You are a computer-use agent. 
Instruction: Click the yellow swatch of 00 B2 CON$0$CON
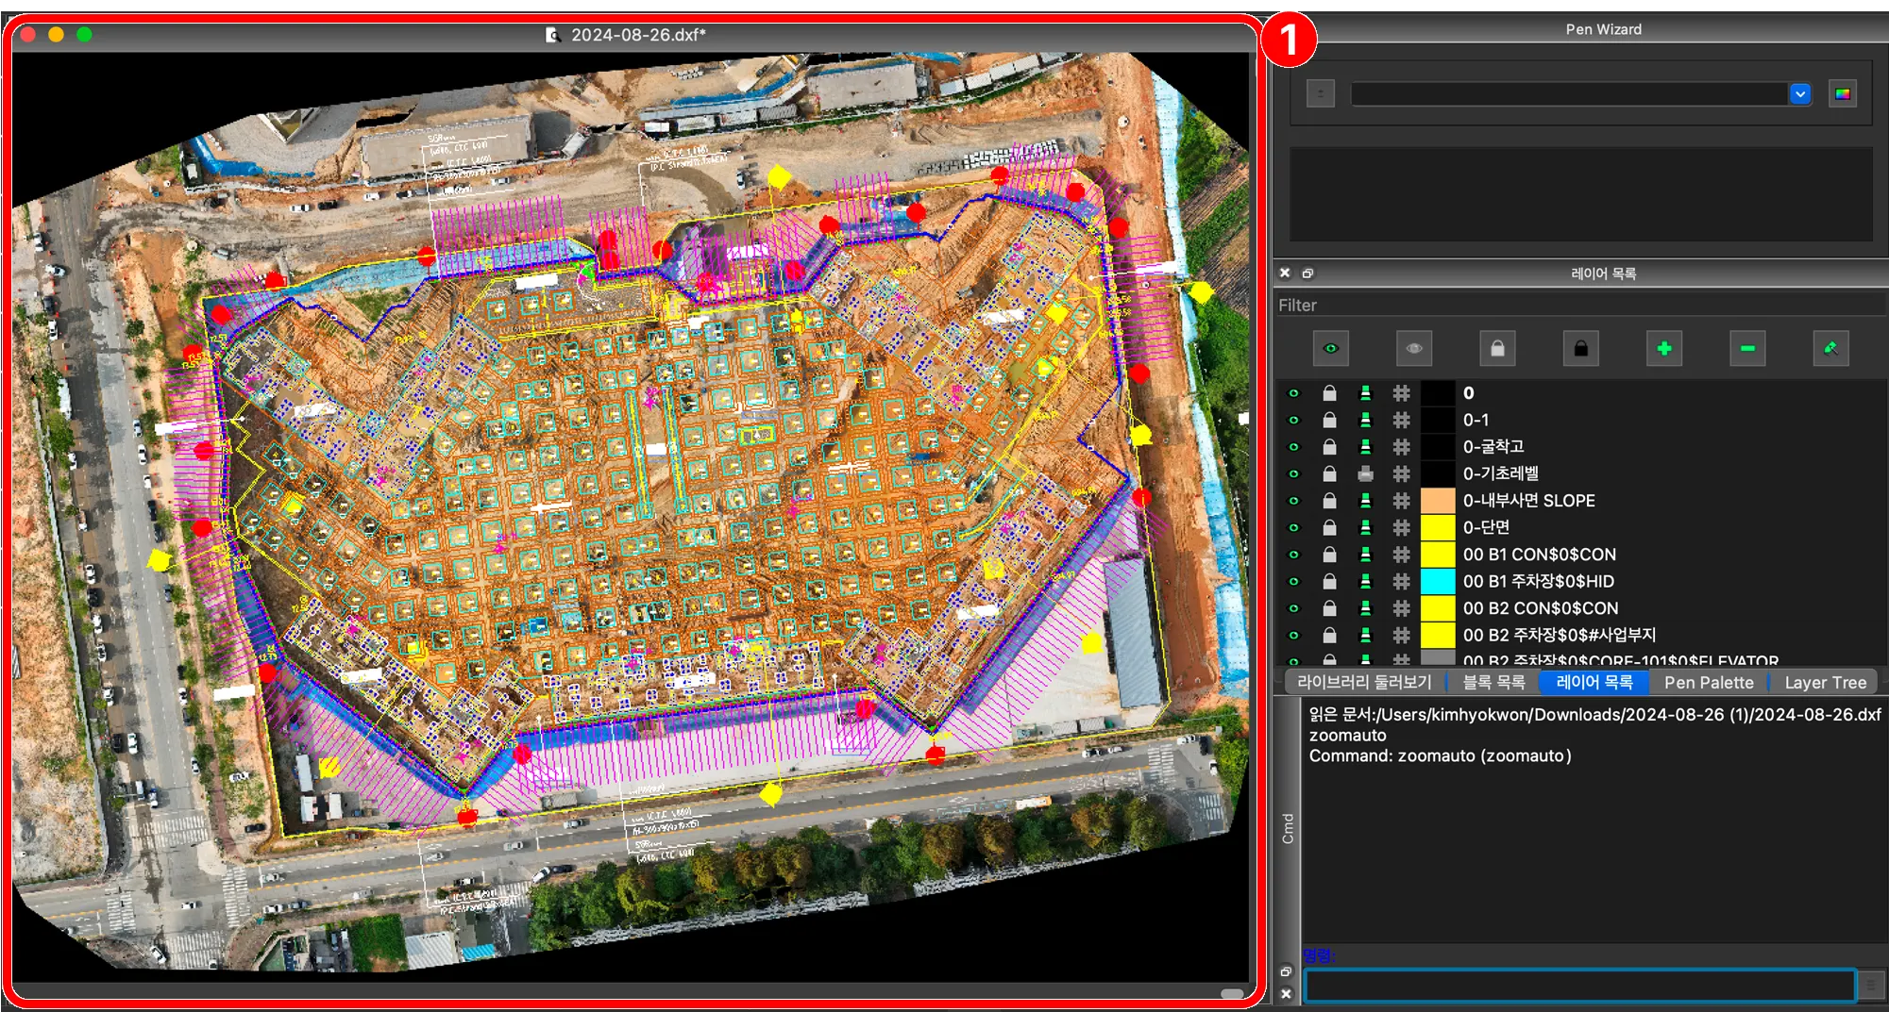(x=1438, y=608)
